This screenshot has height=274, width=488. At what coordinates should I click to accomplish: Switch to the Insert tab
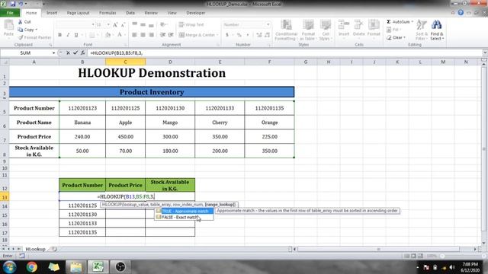pyautogui.click(x=52, y=13)
